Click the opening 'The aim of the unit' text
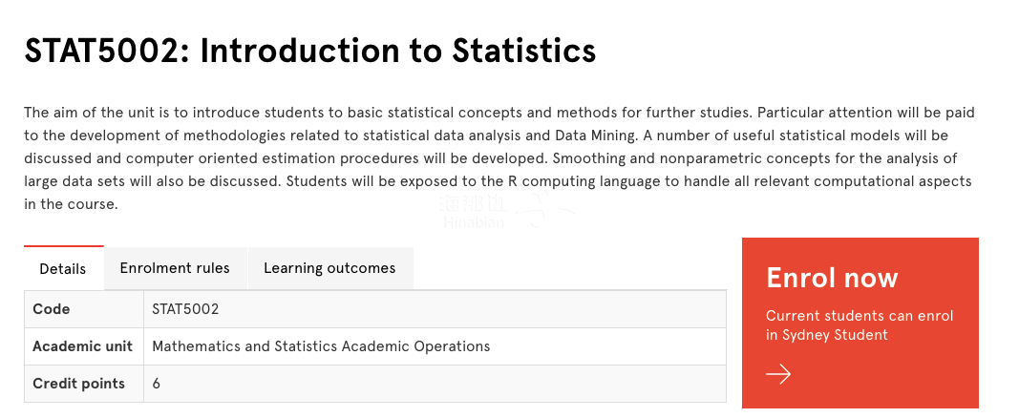Image resolution: width=1019 pixels, height=418 pixels. tap(88, 113)
